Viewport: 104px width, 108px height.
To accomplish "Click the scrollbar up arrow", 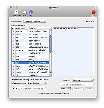I will pyautogui.click(x=50, y=73).
